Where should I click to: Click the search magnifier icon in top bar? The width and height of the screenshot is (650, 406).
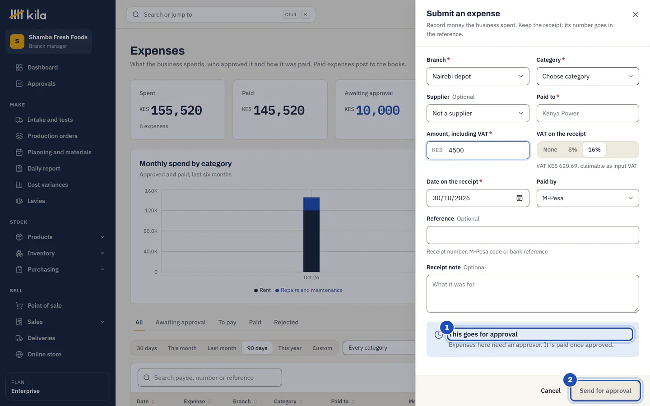pos(136,14)
